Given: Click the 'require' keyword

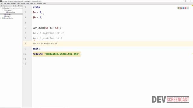Looking at the screenshot, I should pyautogui.click(x=38, y=54).
